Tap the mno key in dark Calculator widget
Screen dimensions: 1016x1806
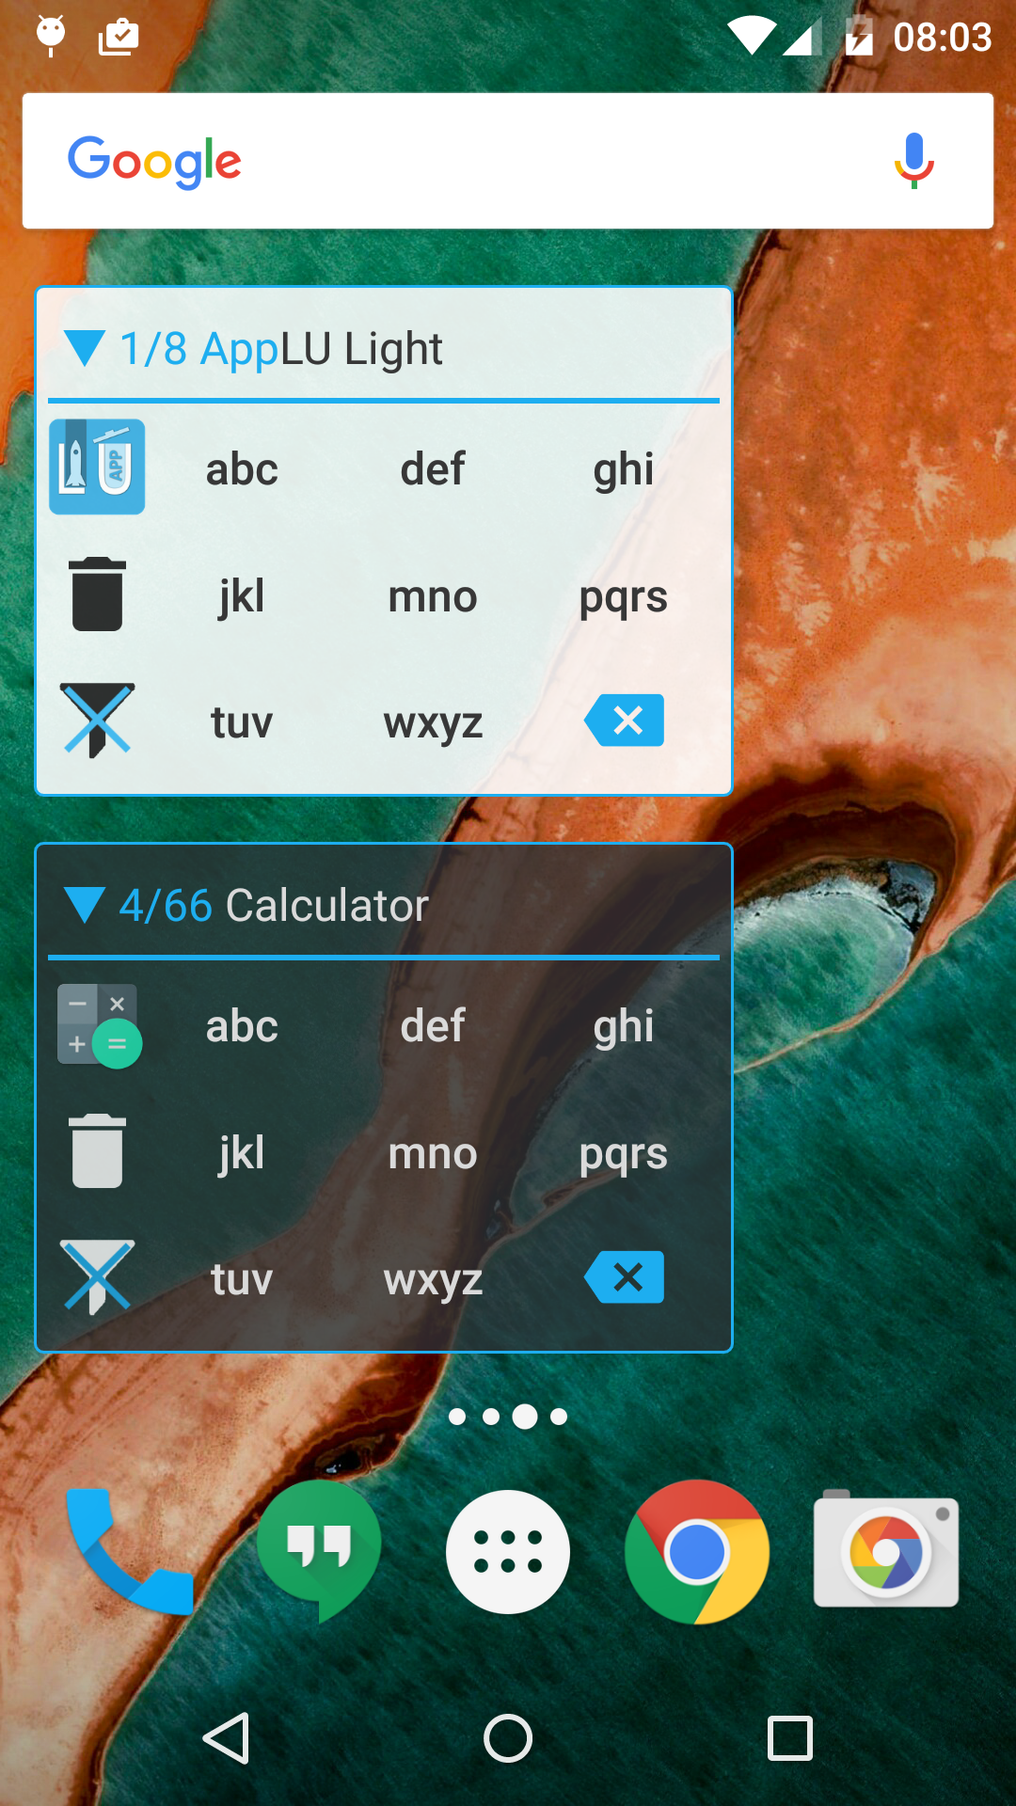433,1153
